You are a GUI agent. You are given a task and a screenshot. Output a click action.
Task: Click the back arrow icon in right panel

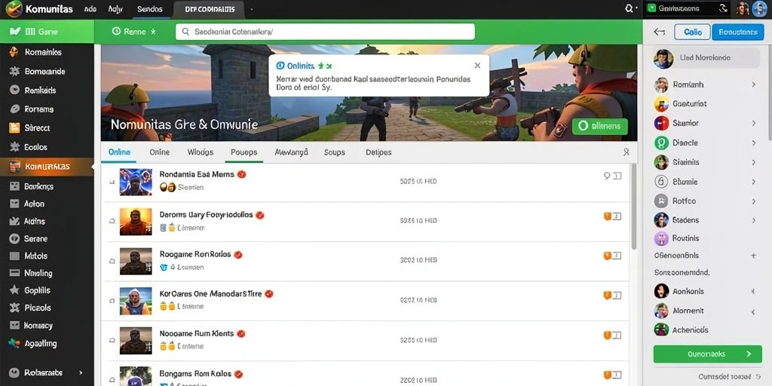659,32
